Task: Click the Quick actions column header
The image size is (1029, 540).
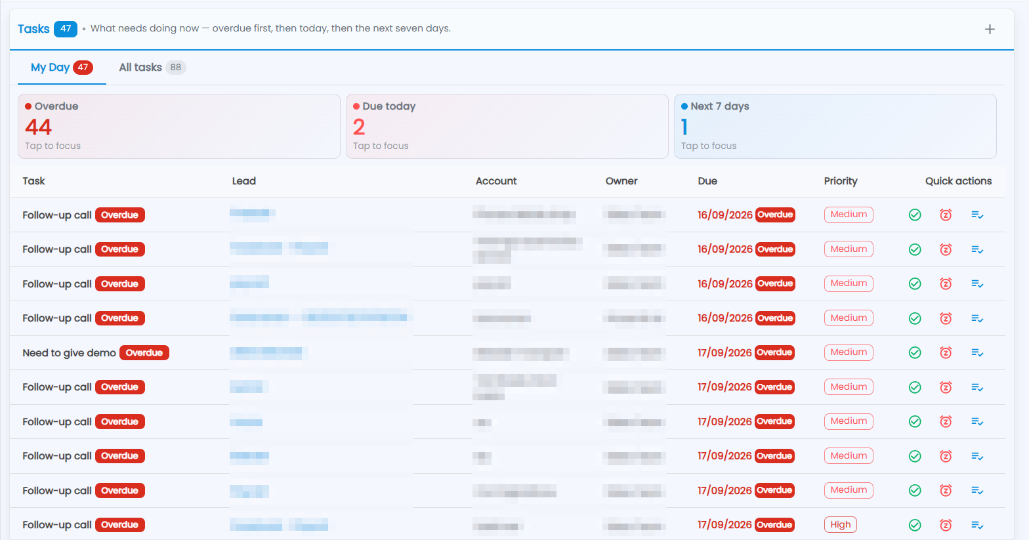Action: click(x=959, y=181)
